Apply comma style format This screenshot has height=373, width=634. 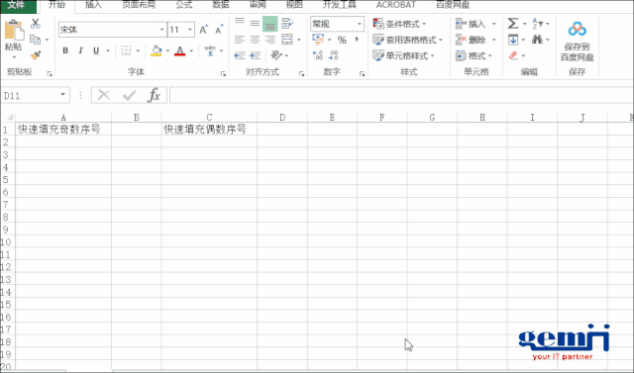click(x=357, y=40)
